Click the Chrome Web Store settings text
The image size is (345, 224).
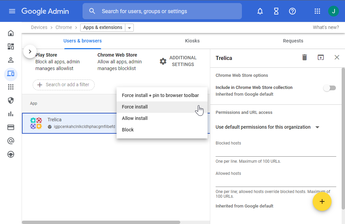point(120,62)
